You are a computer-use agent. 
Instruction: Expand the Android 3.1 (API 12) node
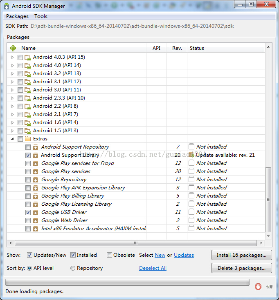(12, 82)
